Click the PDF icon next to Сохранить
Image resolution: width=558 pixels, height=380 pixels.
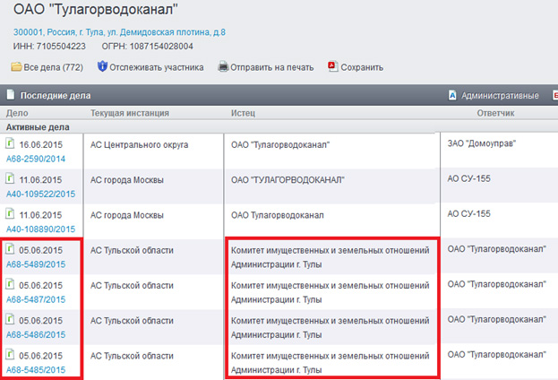tap(332, 67)
